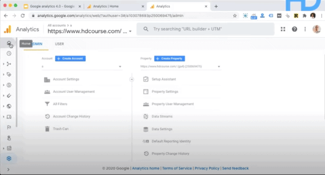Open the Privacy Policy footer link
Image resolution: width=325 pixels, height=175 pixels.
point(207,168)
